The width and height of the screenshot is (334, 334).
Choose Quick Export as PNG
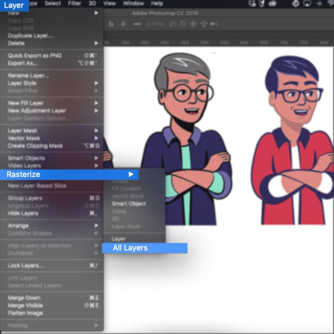[x=35, y=55]
